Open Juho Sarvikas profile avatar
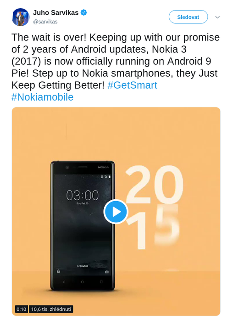Image resolution: width=233 pixels, height=321 pixels. click(x=21, y=17)
